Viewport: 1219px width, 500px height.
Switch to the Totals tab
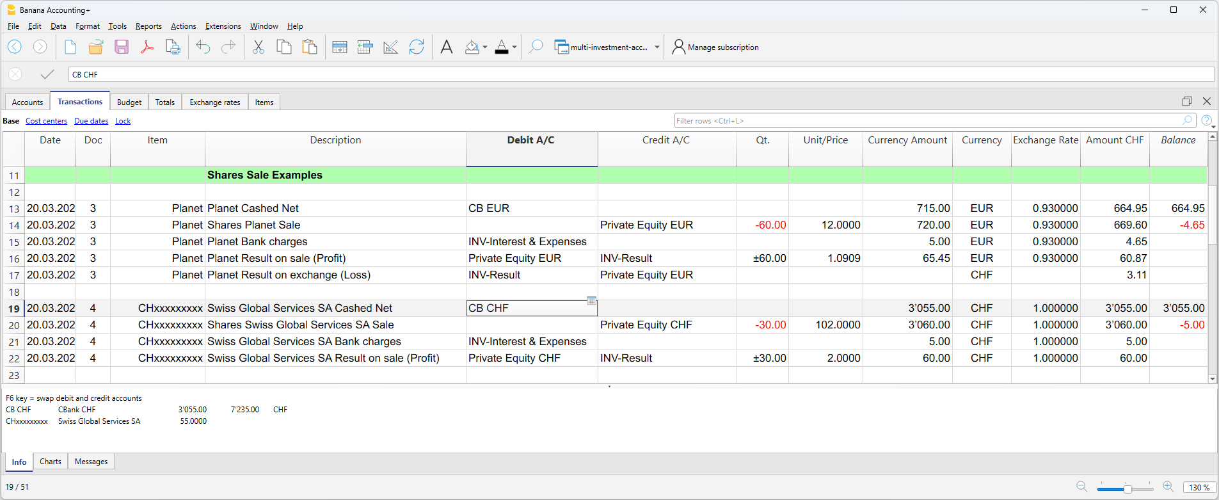tap(165, 102)
